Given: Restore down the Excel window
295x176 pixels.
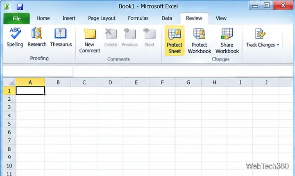Looking at the screenshot, I should pos(267,5).
